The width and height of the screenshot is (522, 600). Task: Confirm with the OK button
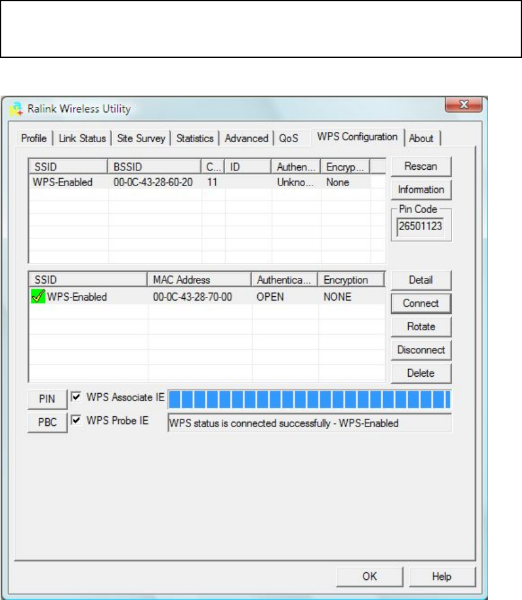click(369, 576)
